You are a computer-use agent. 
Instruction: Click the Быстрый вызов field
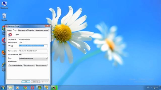point(33,54)
